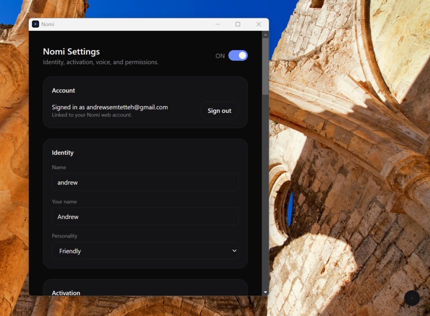Click the 'Your name' label

(64, 201)
